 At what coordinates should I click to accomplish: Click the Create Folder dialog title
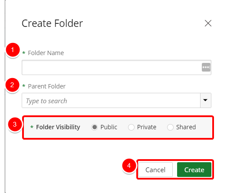pyautogui.click(x=52, y=23)
